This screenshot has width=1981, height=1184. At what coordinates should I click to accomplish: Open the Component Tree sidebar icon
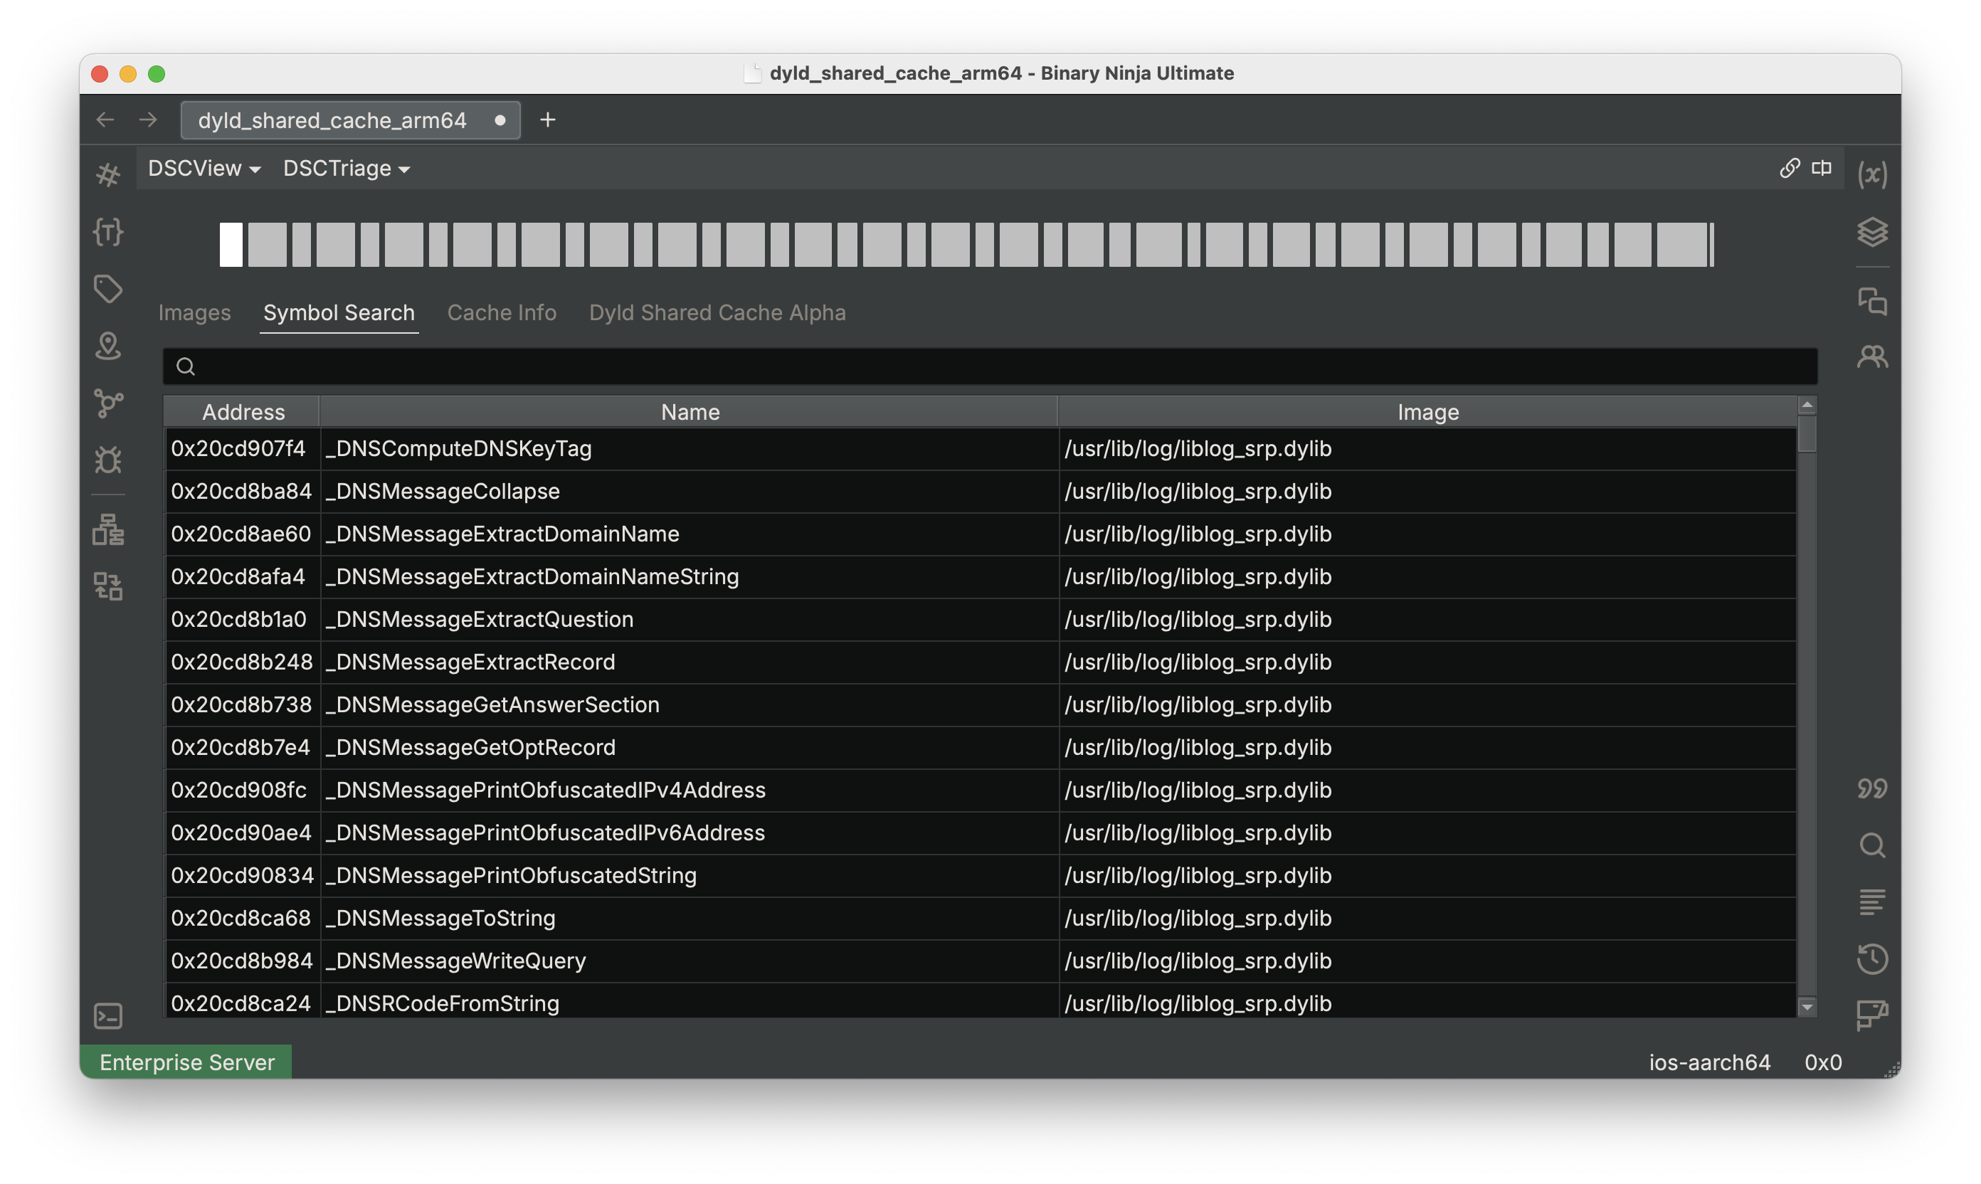point(107,530)
